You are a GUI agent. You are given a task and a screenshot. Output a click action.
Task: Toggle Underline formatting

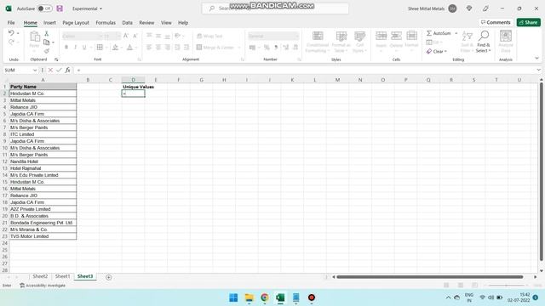[84, 48]
